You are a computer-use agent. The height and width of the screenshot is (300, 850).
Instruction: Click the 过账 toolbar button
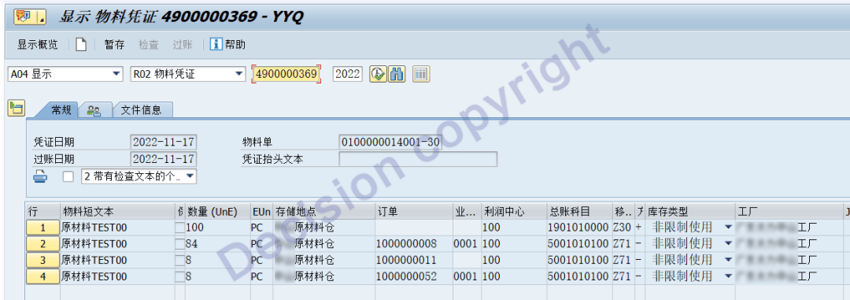[x=183, y=44]
